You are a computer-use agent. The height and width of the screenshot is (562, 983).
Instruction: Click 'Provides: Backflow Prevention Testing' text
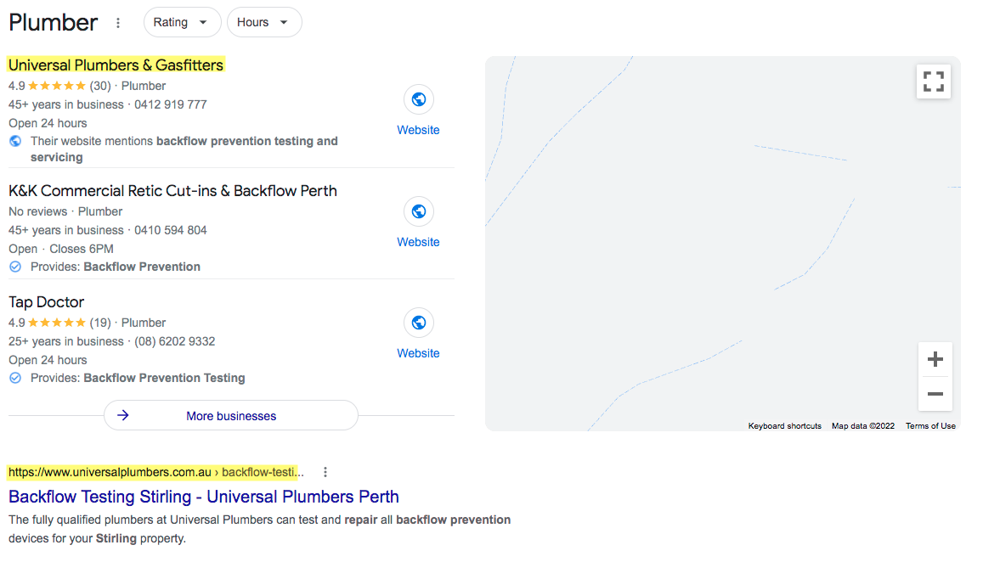tap(138, 378)
